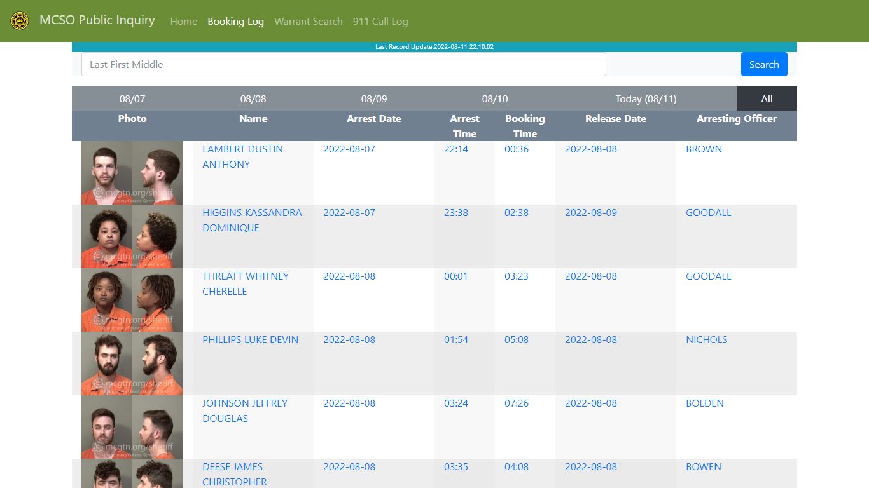Open the Booking Log page
The image size is (869, 488).
(236, 21)
